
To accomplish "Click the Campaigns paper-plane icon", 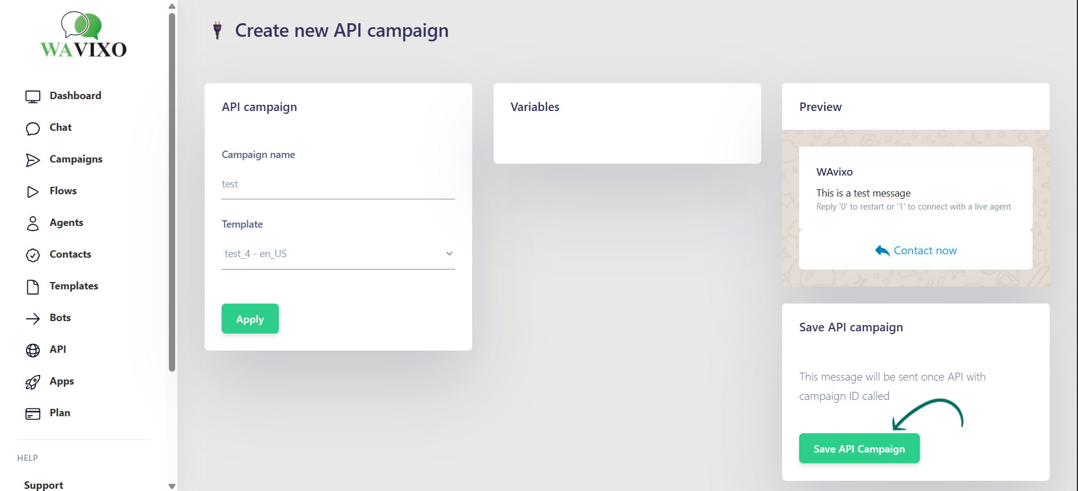I will pos(33,160).
